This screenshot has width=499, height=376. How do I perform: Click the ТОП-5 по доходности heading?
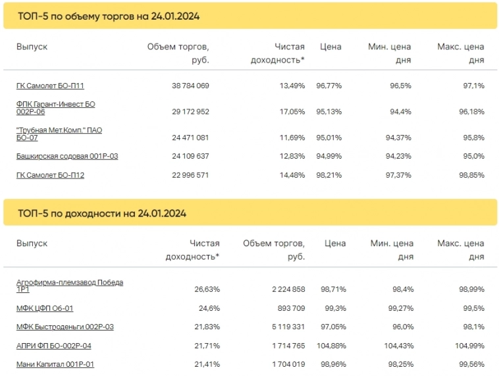pyautogui.click(x=102, y=213)
